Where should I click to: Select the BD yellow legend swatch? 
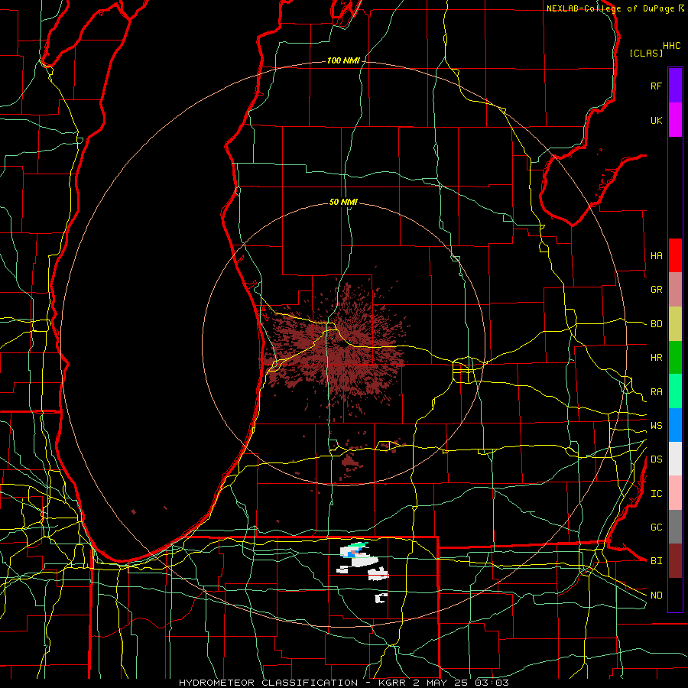[675, 324]
